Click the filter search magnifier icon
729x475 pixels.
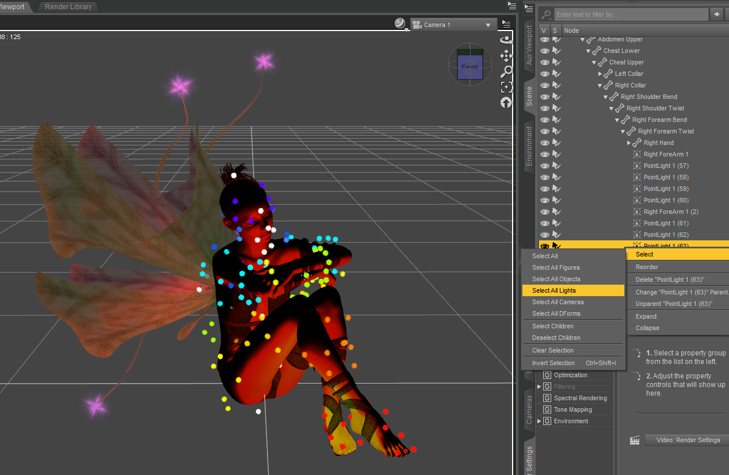pos(547,14)
